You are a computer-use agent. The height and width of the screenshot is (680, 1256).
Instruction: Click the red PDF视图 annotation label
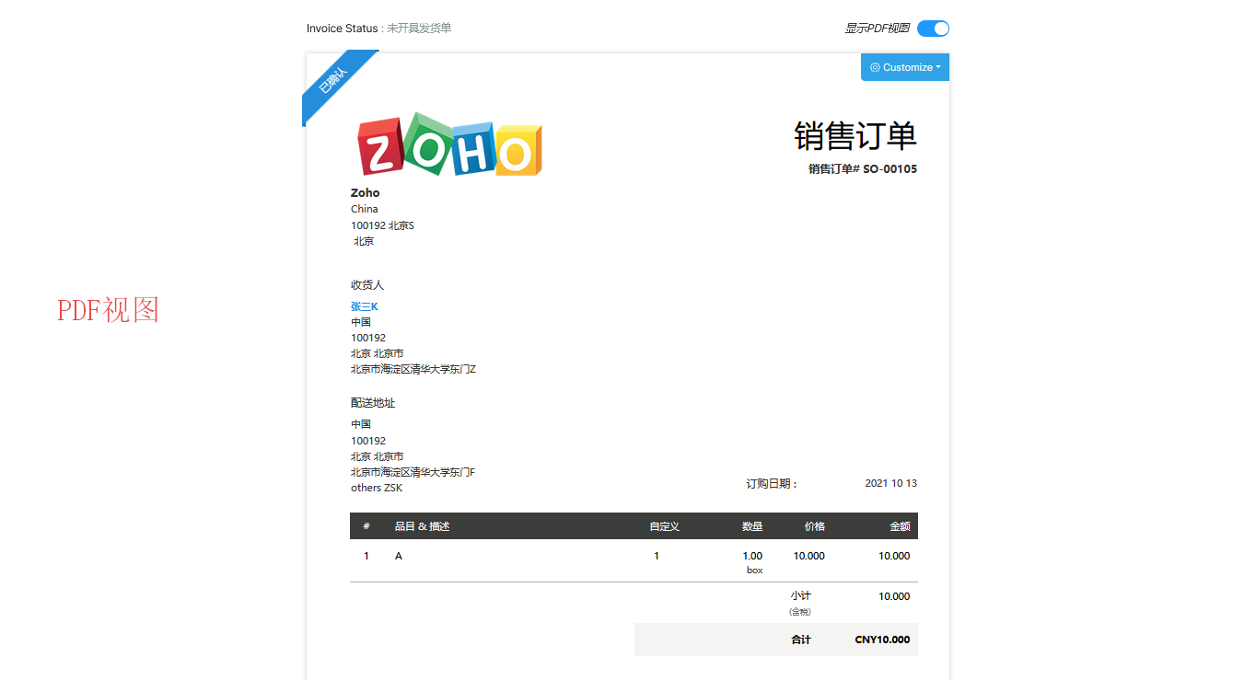(108, 311)
